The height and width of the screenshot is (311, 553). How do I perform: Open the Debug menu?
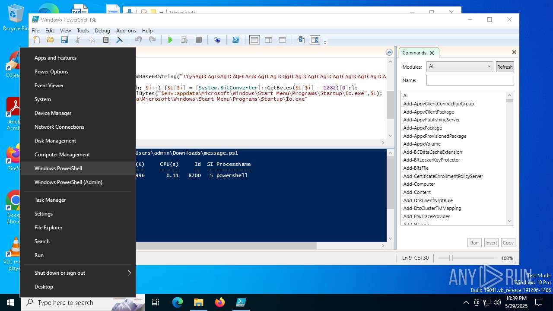click(102, 30)
